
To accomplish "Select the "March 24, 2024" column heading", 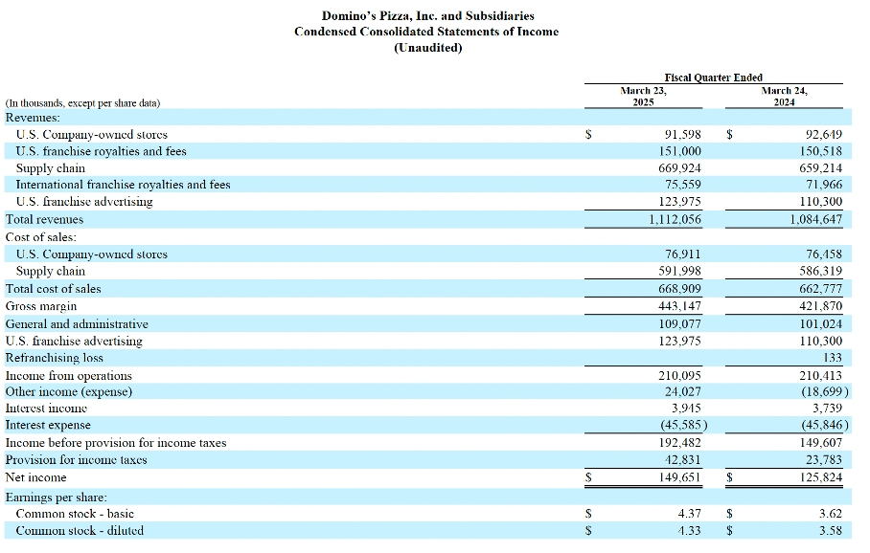I will pos(784,97).
